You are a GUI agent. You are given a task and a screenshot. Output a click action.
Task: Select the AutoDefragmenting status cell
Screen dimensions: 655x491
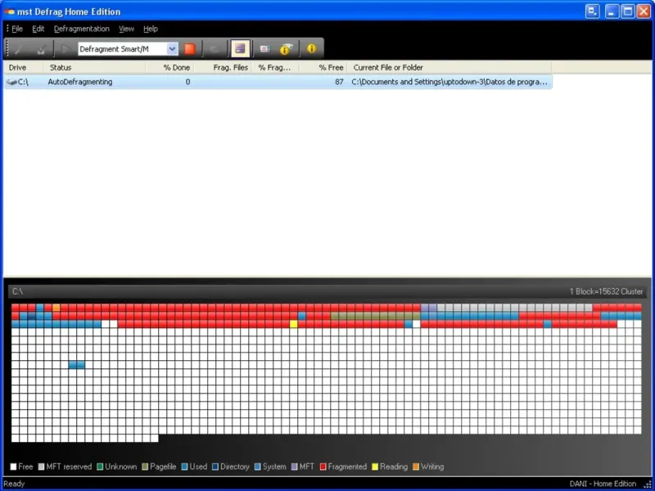[x=80, y=82]
